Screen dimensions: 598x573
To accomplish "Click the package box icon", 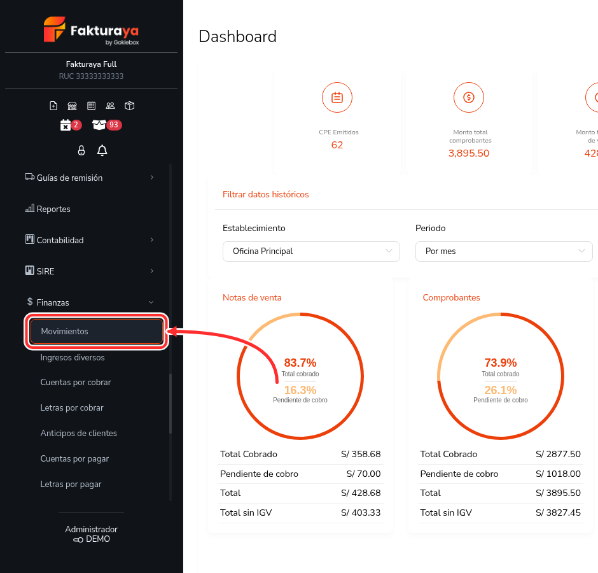I will [x=130, y=106].
